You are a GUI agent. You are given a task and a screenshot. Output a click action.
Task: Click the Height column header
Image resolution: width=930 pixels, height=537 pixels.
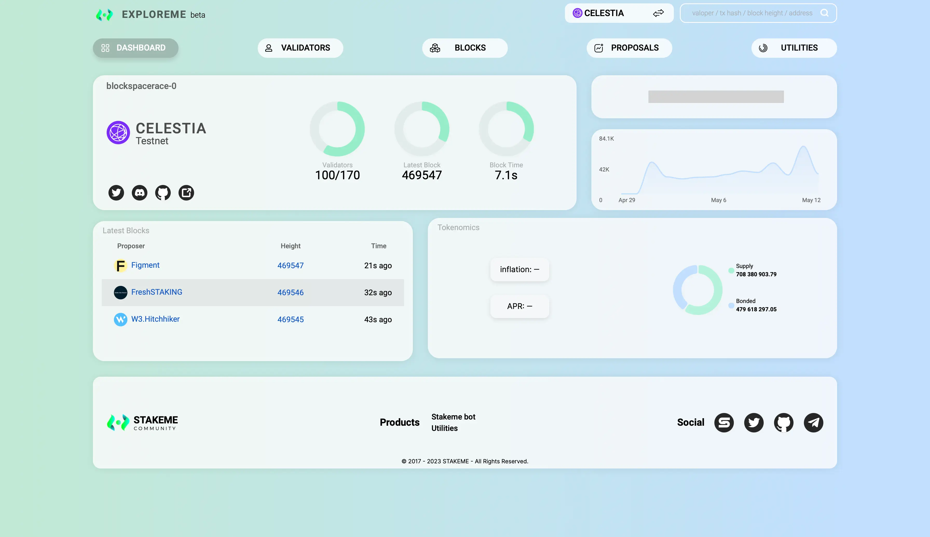pyautogui.click(x=291, y=246)
